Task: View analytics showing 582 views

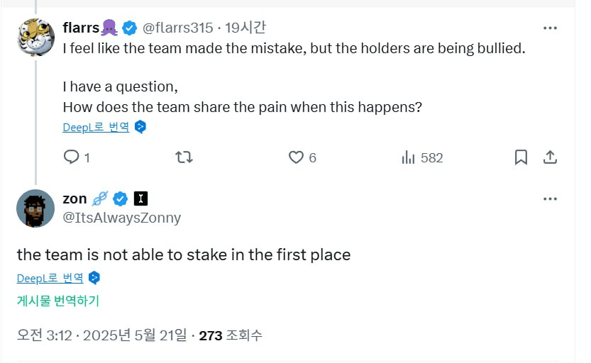Action: 422,157
